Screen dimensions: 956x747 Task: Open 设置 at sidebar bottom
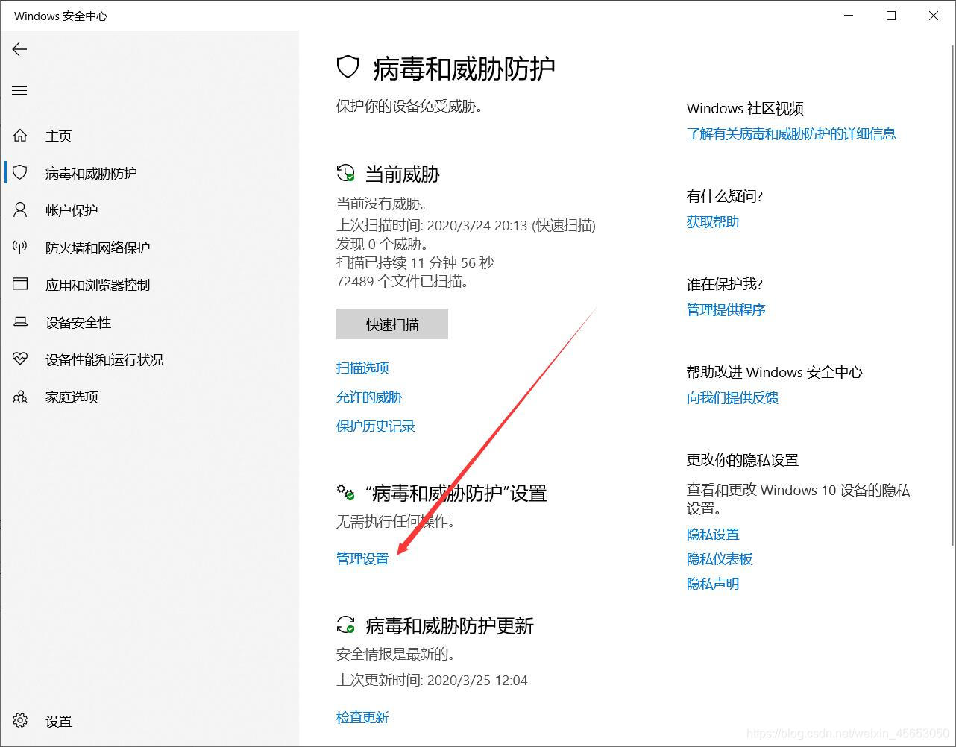click(59, 721)
